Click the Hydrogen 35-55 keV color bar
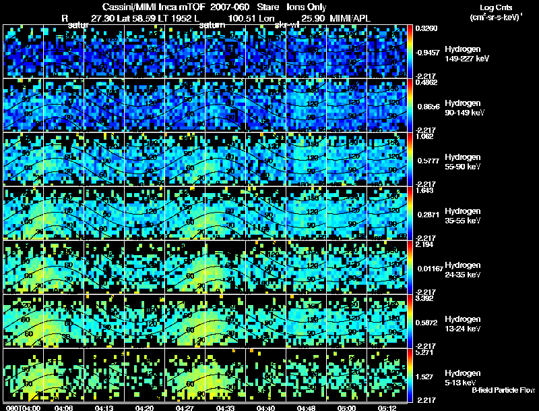 [410, 213]
